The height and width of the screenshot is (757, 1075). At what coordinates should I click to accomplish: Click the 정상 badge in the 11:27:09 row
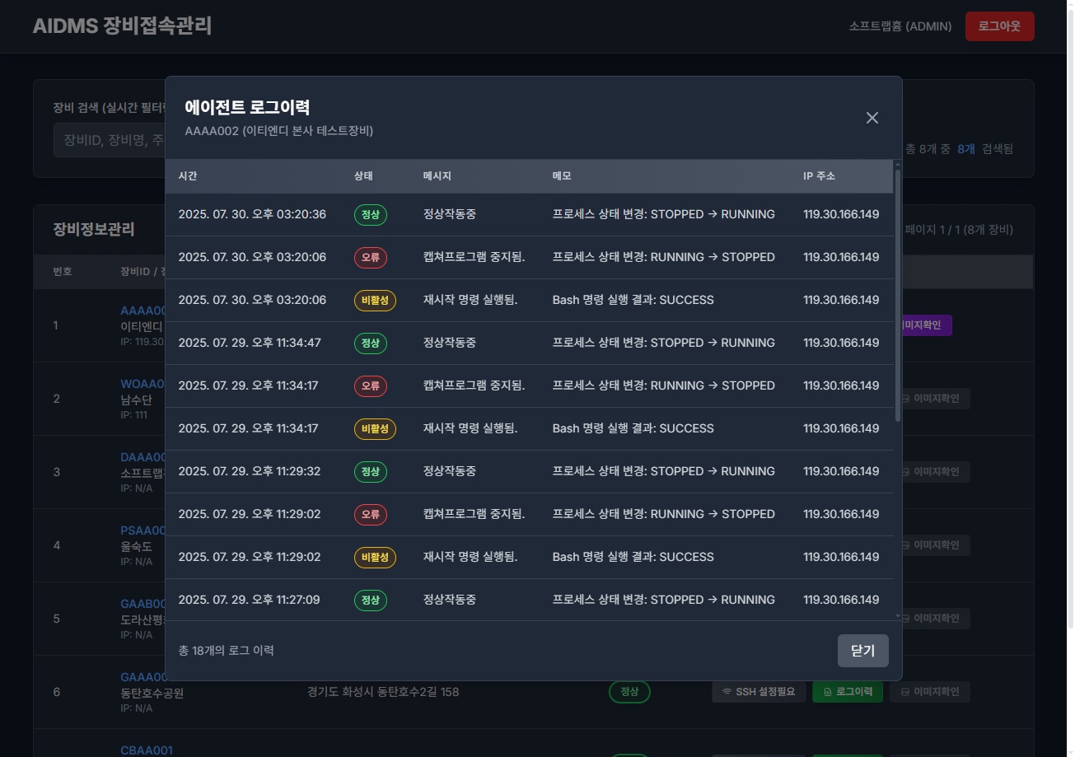tap(371, 600)
